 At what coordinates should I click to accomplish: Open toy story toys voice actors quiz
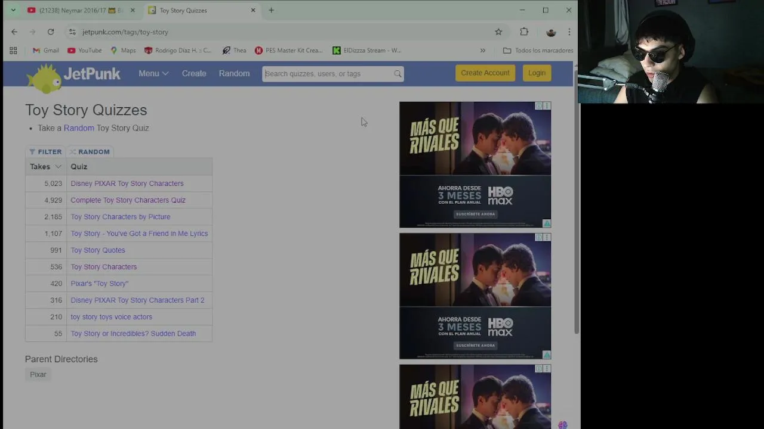pos(111,317)
